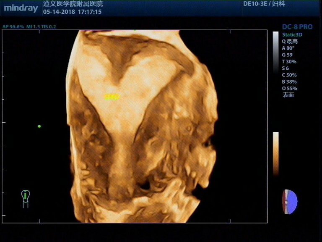This screenshot has width=322, height=242.
Task: Click the O 55% opacity parameter
Action: pyautogui.click(x=289, y=88)
